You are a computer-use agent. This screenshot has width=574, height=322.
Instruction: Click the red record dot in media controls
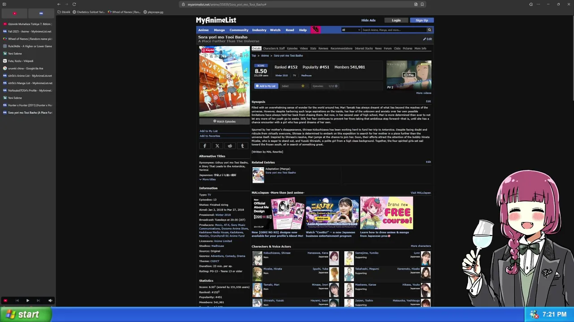click(5, 301)
